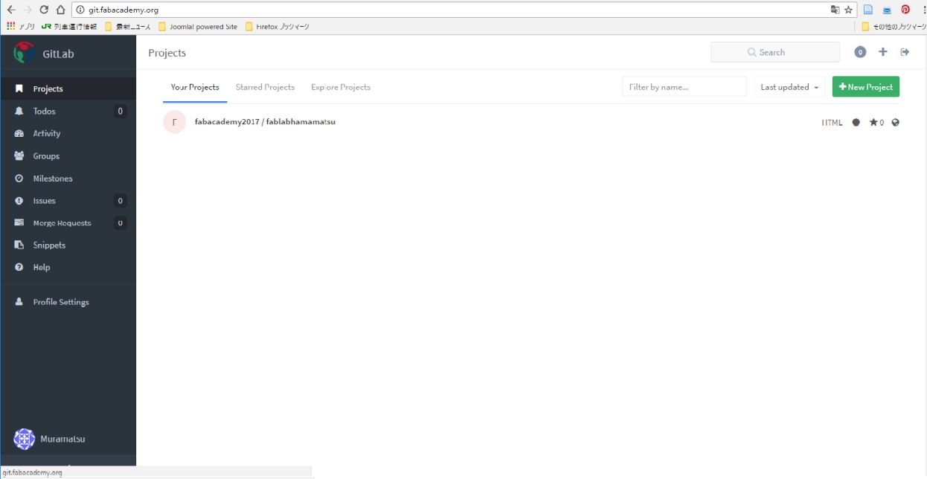This screenshot has width=927, height=479.
Task: Click the browser home icon
Action: tap(60, 10)
